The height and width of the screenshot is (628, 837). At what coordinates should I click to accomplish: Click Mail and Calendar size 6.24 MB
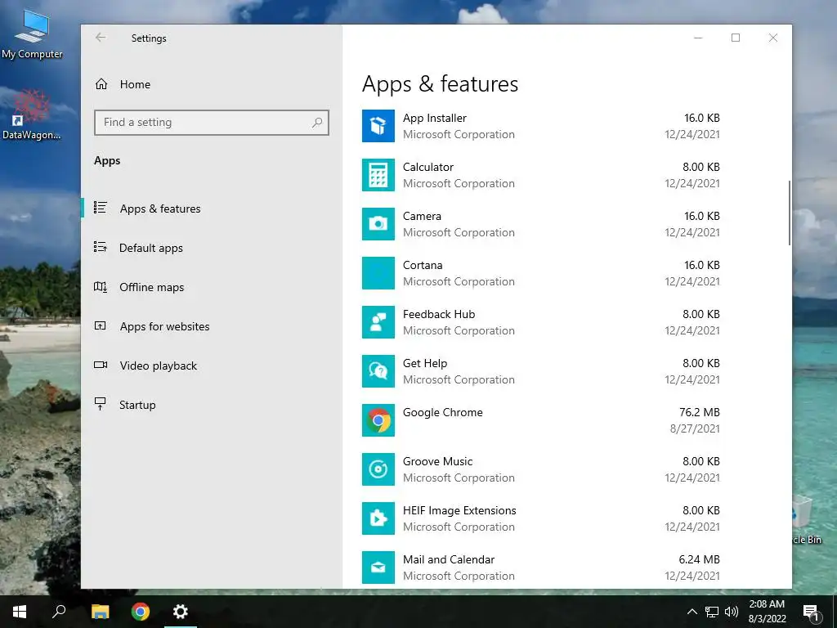(x=700, y=559)
